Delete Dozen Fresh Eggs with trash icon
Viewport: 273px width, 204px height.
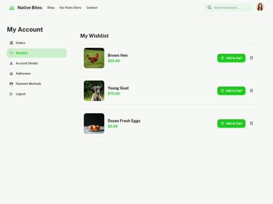click(x=251, y=123)
